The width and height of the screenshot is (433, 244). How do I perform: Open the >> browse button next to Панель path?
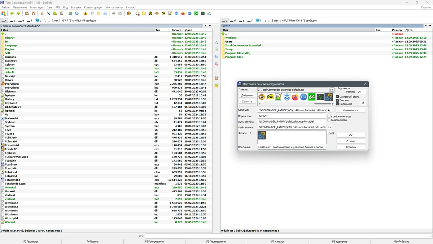click(x=332, y=90)
